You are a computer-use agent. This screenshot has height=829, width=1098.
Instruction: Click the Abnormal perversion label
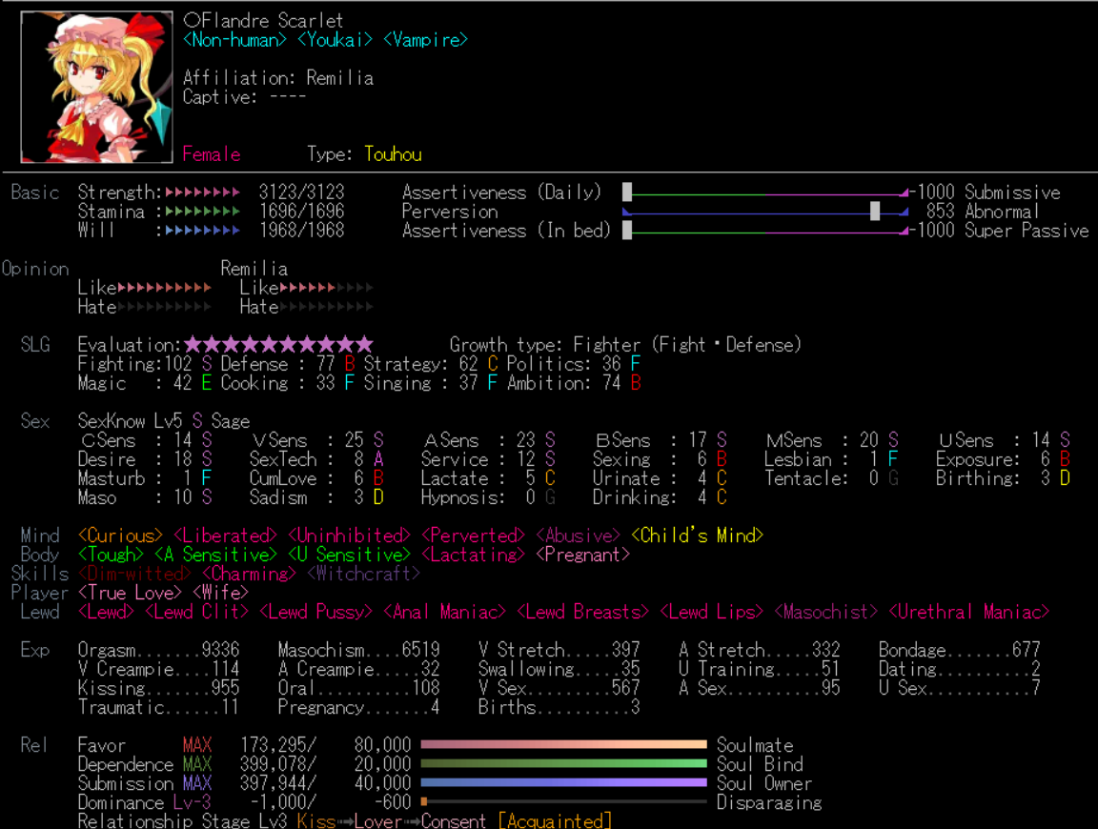[1002, 211]
